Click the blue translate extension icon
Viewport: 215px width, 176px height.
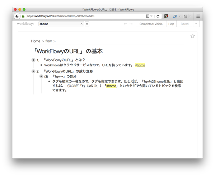[x=175, y=16]
